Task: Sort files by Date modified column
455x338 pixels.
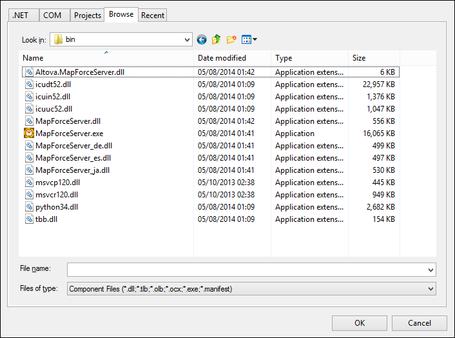Action: (x=222, y=58)
